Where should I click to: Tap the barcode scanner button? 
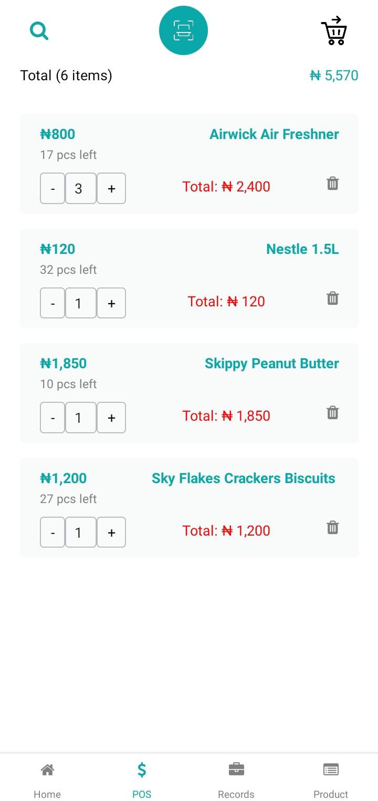click(x=183, y=30)
